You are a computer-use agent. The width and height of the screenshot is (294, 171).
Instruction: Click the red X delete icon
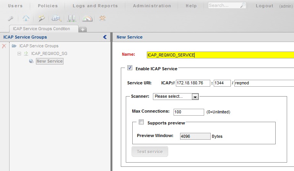[4, 46]
